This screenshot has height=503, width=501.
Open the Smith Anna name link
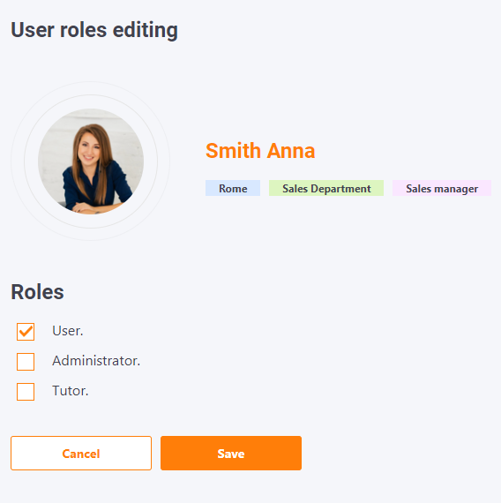[x=260, y=150]
